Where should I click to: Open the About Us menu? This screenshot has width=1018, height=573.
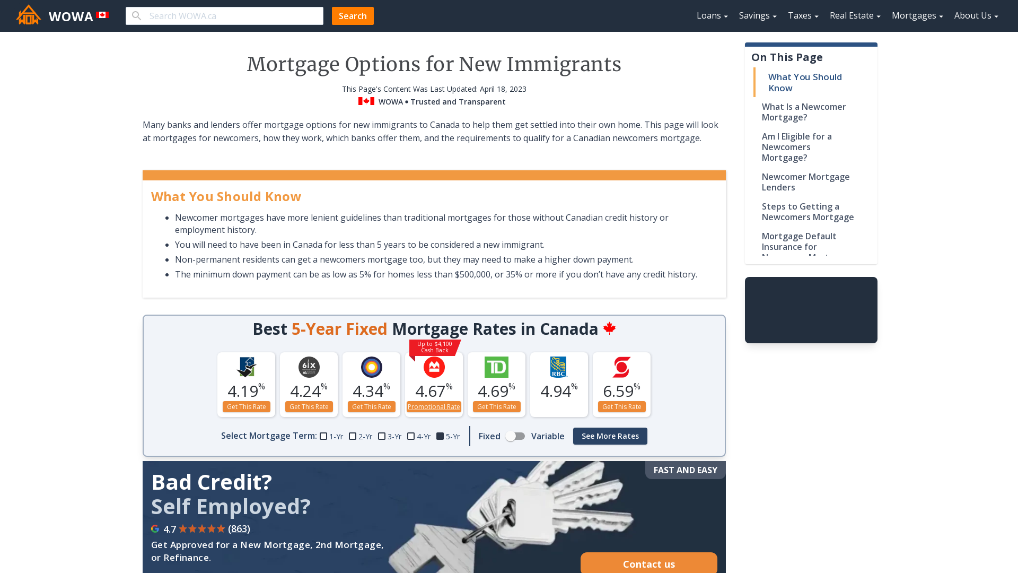pyautogui.click(x=976, y=15)
